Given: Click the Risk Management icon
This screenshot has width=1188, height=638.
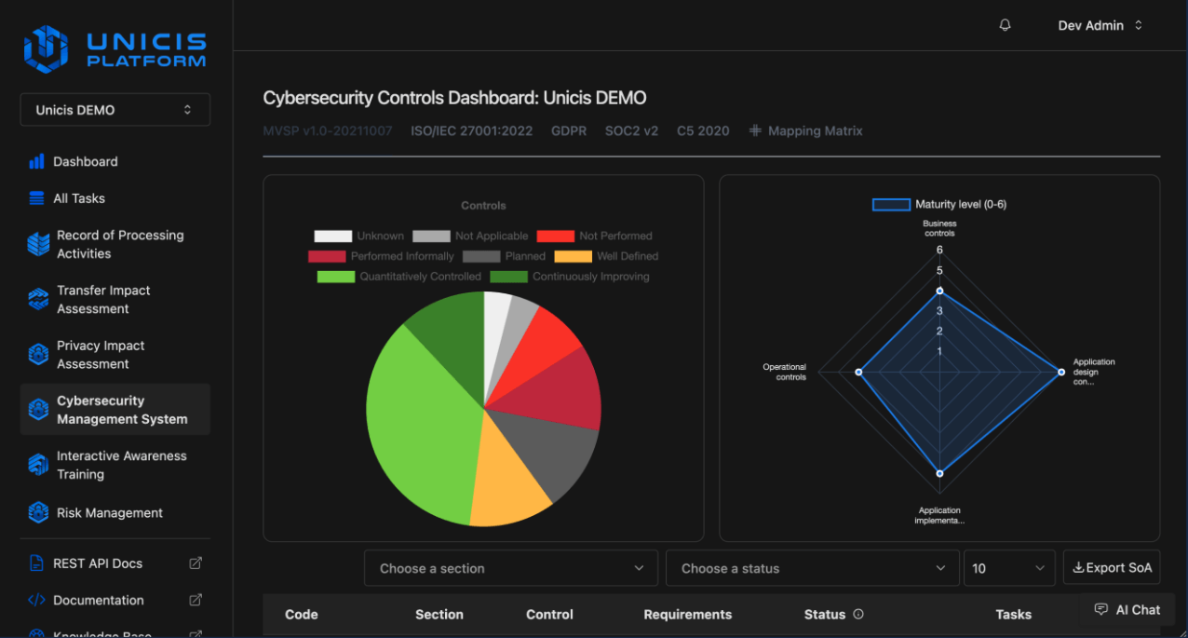Looking at the screenshot, I should click(x=38, y=512).
